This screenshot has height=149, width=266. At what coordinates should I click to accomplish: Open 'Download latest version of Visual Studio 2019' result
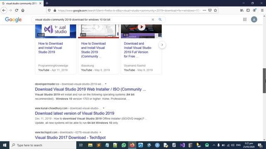(x=75, y=113)
